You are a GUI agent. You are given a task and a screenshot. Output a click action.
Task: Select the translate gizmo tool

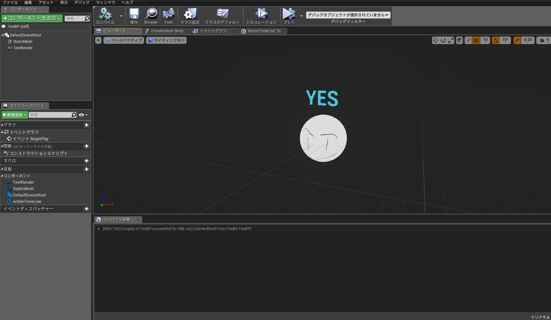coord(435,40)
